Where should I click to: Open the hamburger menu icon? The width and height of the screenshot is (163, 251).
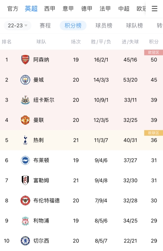click(155, 8)
